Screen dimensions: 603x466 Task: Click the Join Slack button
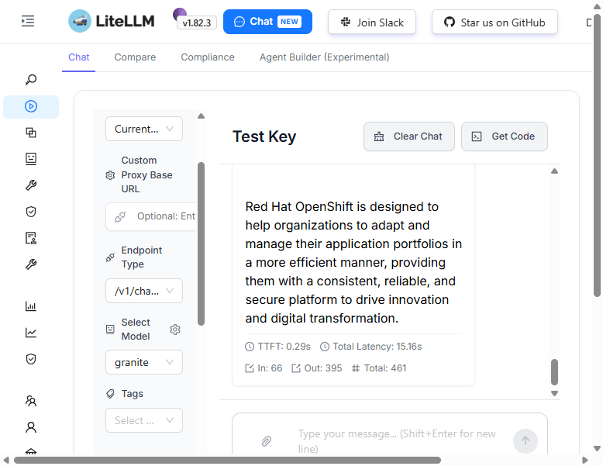[x=372, y=22]
